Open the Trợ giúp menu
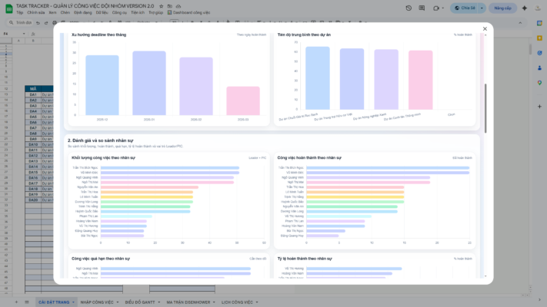 (x=155, y=12)
